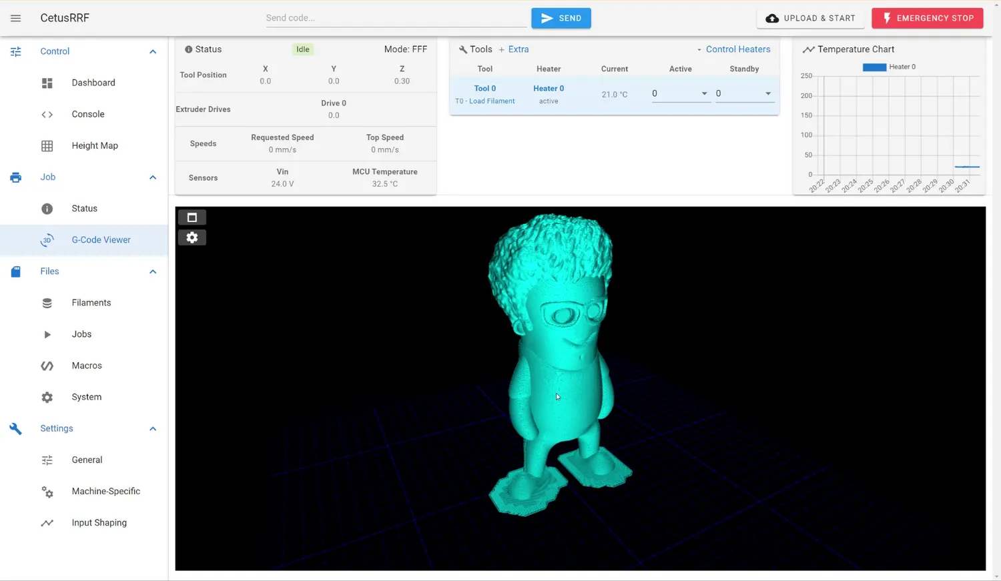1001x581 pixels.
Task: Open the Console page
Action: 88,114
